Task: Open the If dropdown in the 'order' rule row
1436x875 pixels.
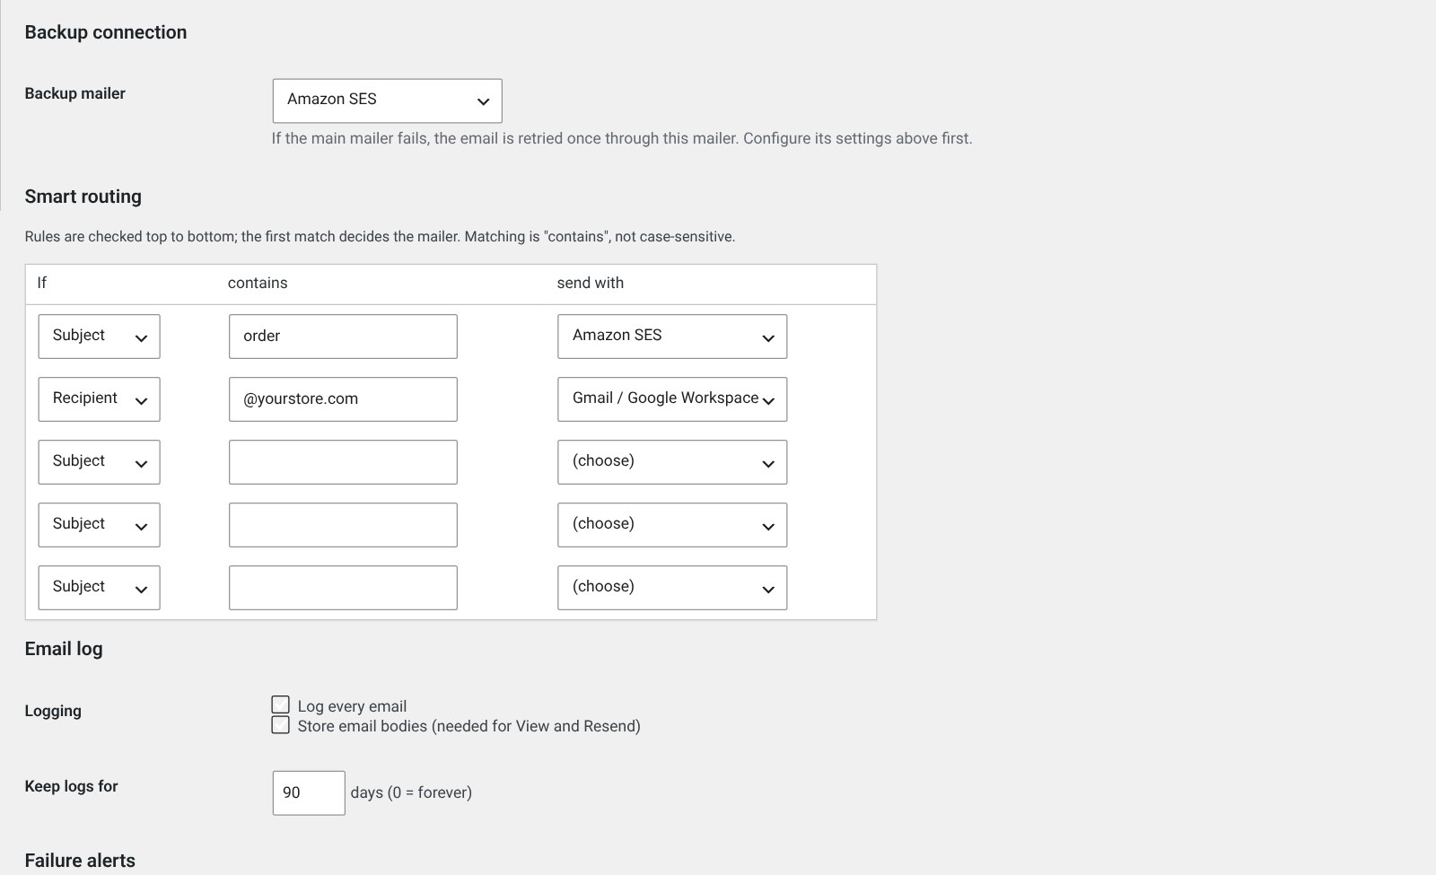Action: [99, 337]
